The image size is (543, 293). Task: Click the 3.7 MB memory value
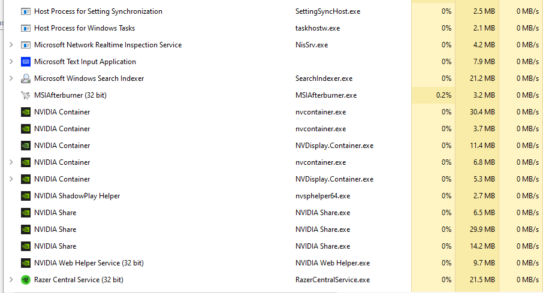pos(484,129)
